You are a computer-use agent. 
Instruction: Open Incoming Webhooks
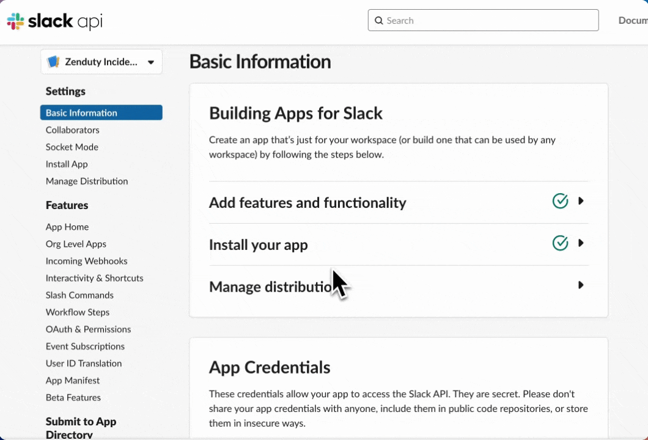[x=86, y=261]
